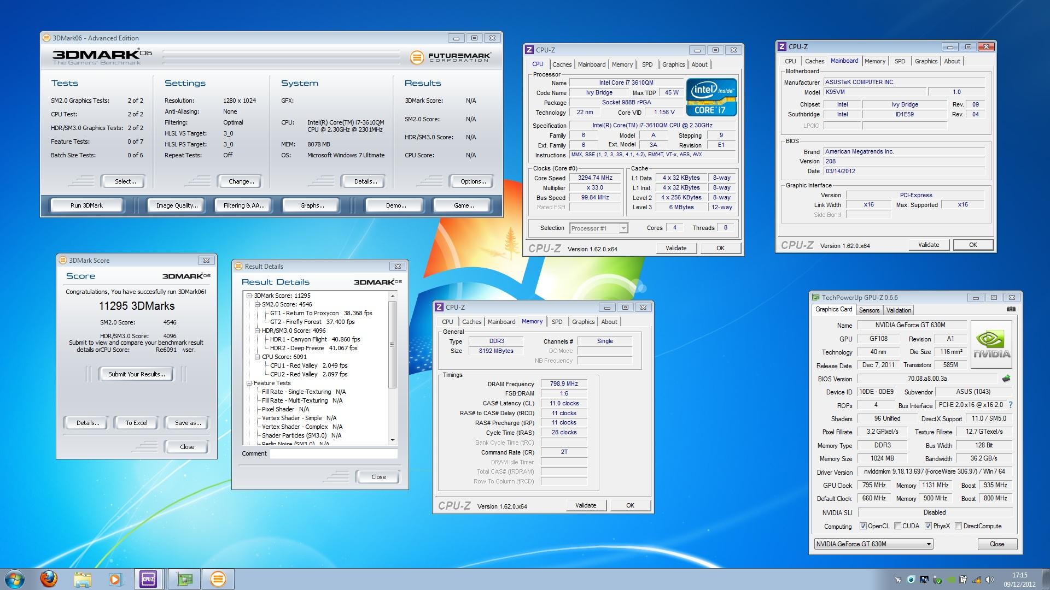
Task: Open the Processor #1 selection dropdown
Action: (599, 228)
